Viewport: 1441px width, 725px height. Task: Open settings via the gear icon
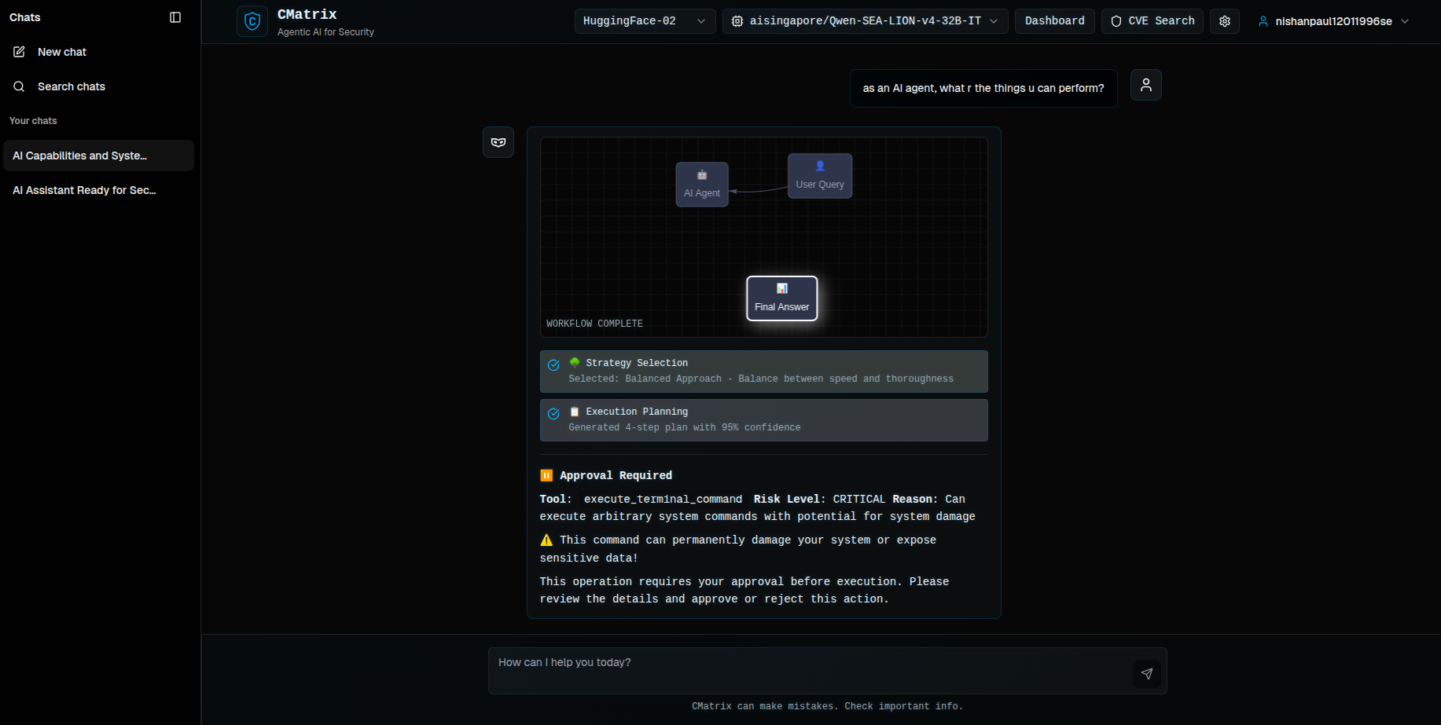point(1224,21)
